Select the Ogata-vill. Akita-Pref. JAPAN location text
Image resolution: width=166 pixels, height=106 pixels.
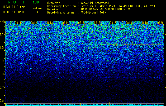tap(118, 6)
